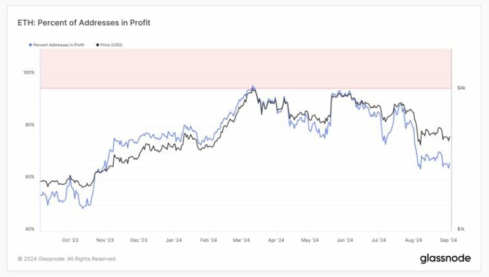
Task: Click the $1k price axis label
Action: [x=461, y=229]
